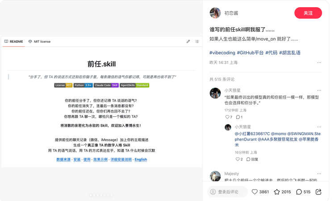Like 小天狼星's reply with 2 likes
Screen dimensions: 335x201
point(238,159)
